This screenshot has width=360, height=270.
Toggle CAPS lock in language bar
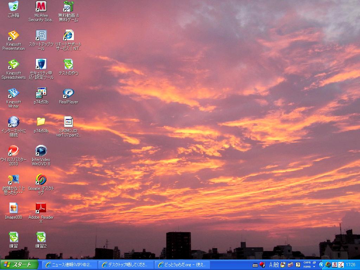click(x=307, y=262)
